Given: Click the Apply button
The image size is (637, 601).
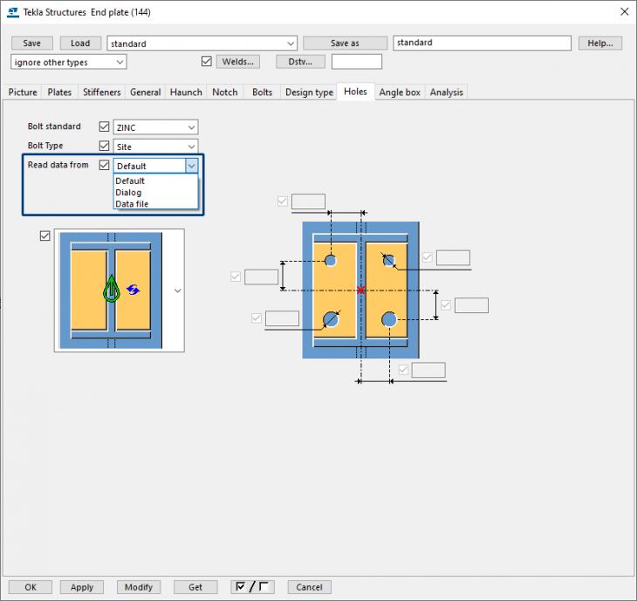Looking at the screenshot, I should (82, 587).
